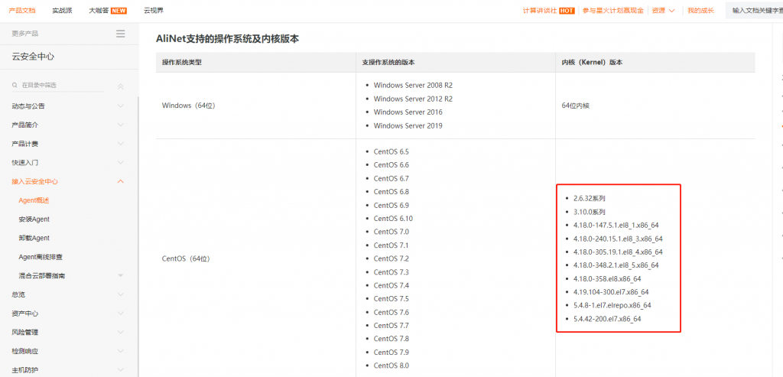Click kernel 4.18.0-305.19.1.el8_4.x86_64
The width and height of the screenshot is (783, 377).
(618, 252)
